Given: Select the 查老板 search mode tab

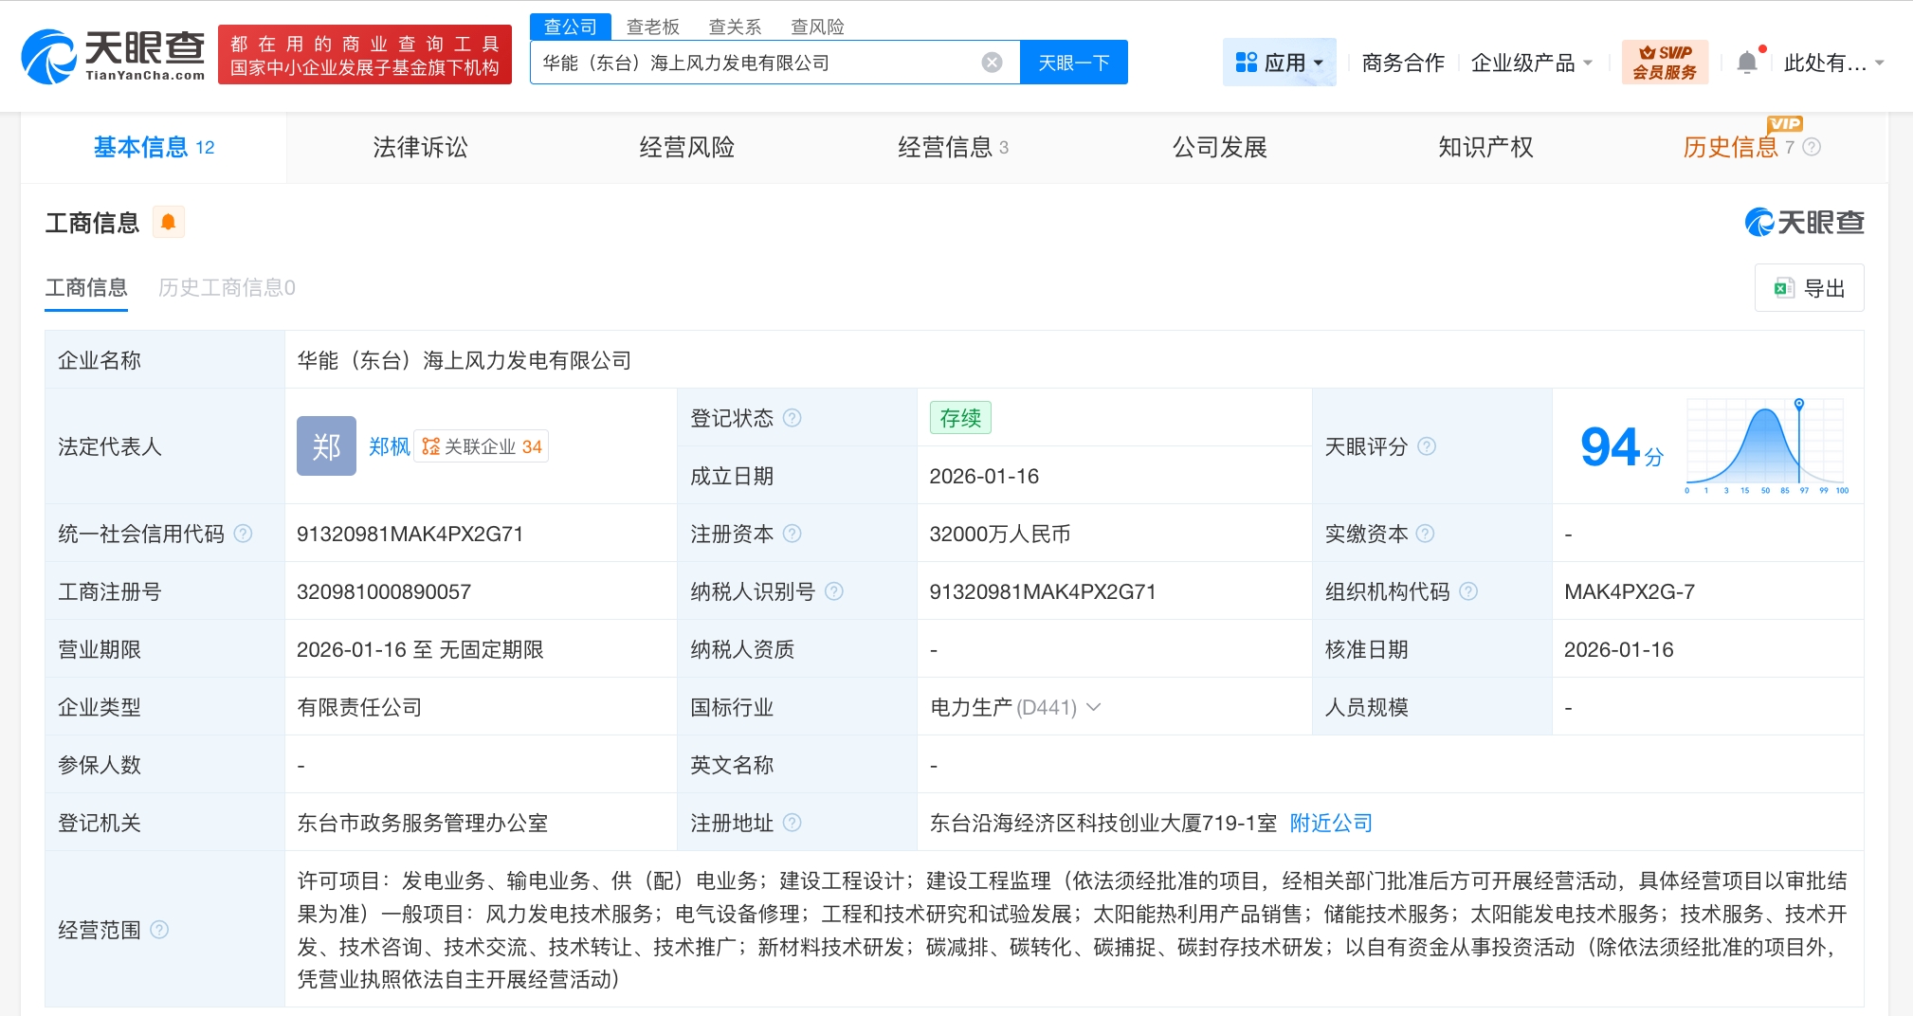Looking at the screenshot, I should point(652,27).
